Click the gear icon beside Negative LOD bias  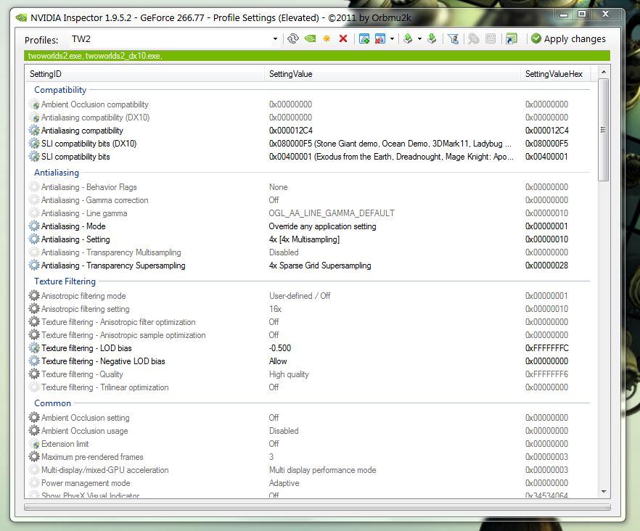click(34, 361)
